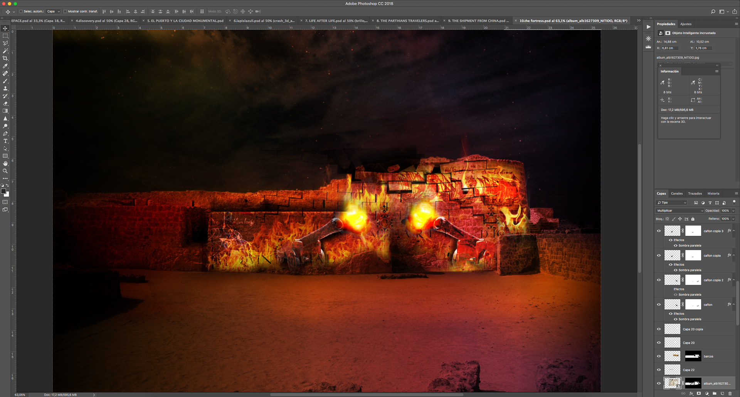The image size is (740, 397).
Task: Select the Zoom tool
Action: tap(5, 171)
